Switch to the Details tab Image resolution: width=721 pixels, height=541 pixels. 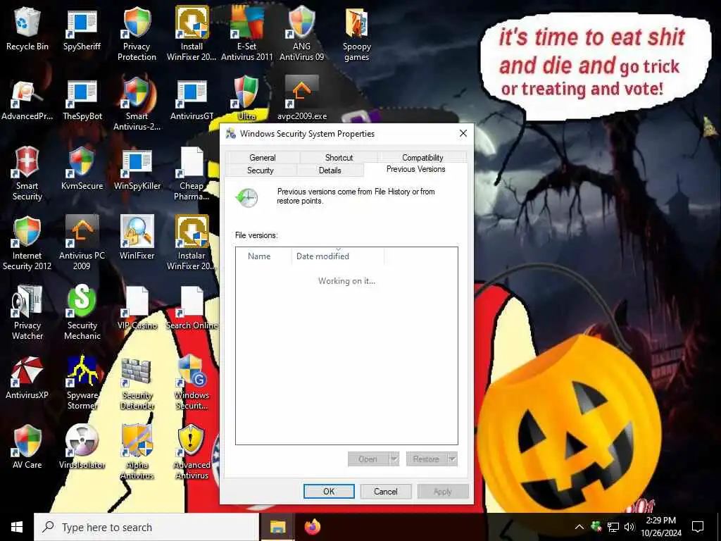point(330,170)
